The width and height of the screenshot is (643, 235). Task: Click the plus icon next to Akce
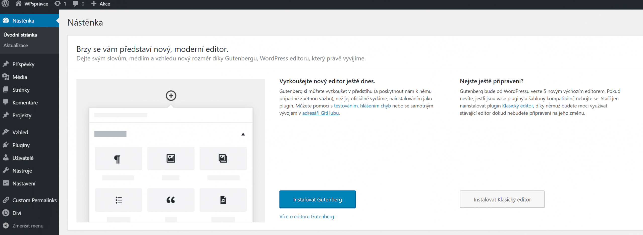(94, 4)
